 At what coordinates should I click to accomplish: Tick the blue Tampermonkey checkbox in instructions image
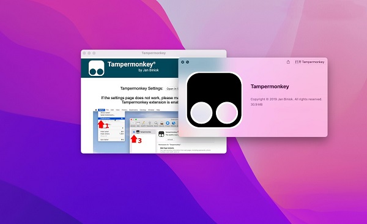point(134,132)
